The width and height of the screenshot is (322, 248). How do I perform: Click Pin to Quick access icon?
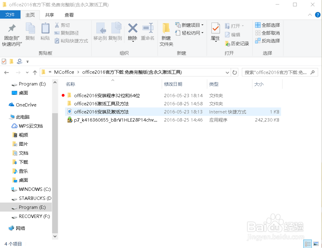point(12,28)
